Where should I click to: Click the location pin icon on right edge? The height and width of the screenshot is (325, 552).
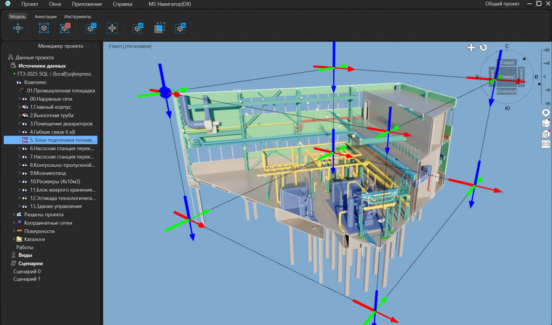point(546,112)
